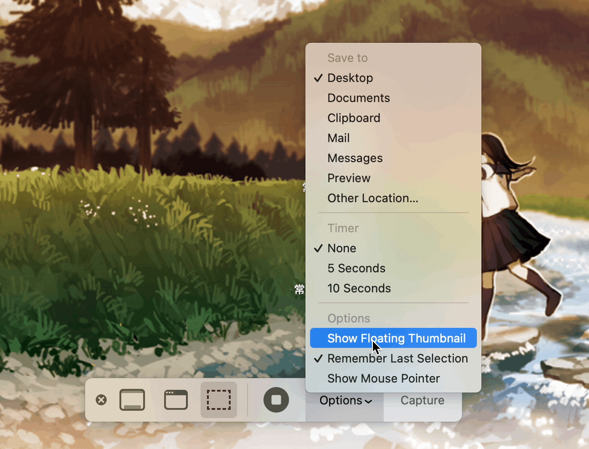Select Capture Selected Window icon

(x=176, y=400)
